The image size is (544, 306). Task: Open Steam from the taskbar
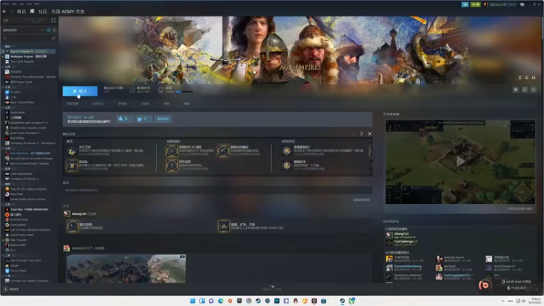pyautogui.click(x=342, y=301)
